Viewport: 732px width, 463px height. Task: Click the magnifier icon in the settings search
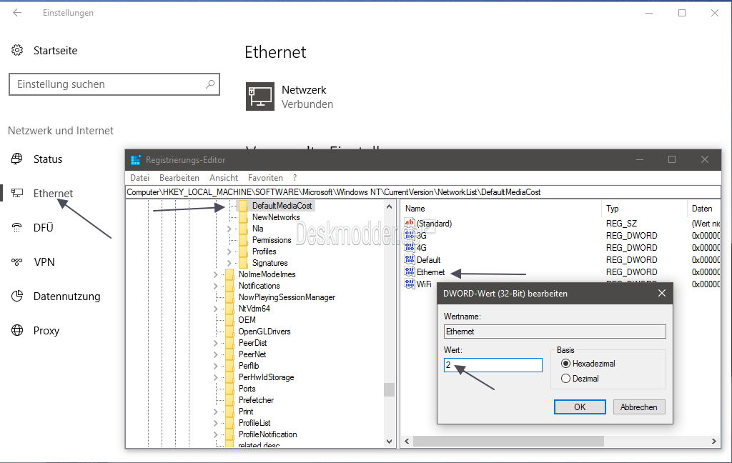[210, 84]
